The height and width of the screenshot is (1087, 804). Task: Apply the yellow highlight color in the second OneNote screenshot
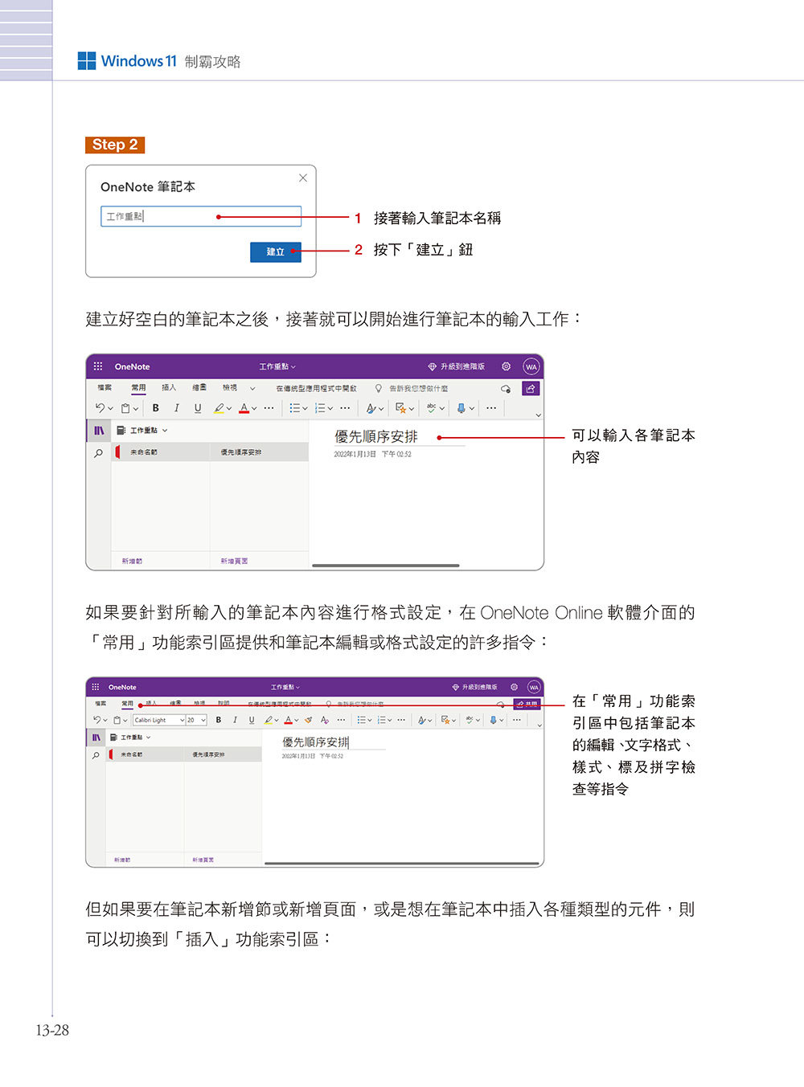click(269, 720)
